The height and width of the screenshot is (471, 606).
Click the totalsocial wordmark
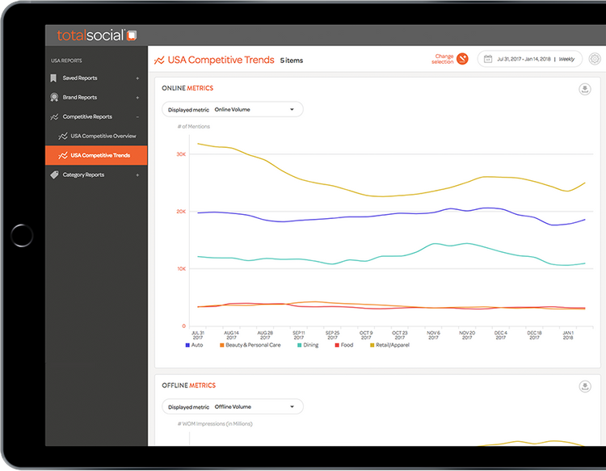[90, 36]
